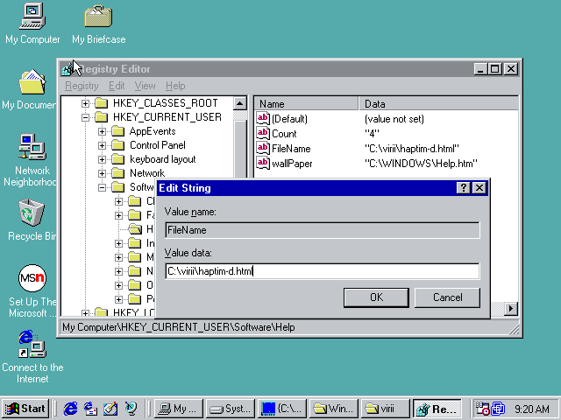This screenshot has width=561, height=420.
Task: Click the Control Panel key folder icon
Action: pos(118,145)
